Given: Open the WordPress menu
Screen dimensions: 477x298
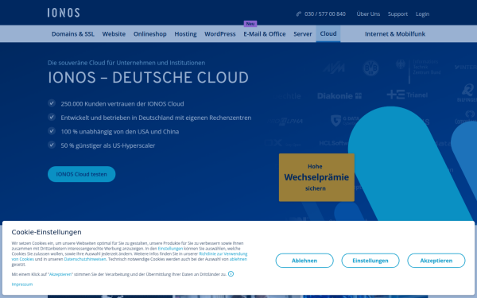Looking at the screenshot, I should pos(220,34).
